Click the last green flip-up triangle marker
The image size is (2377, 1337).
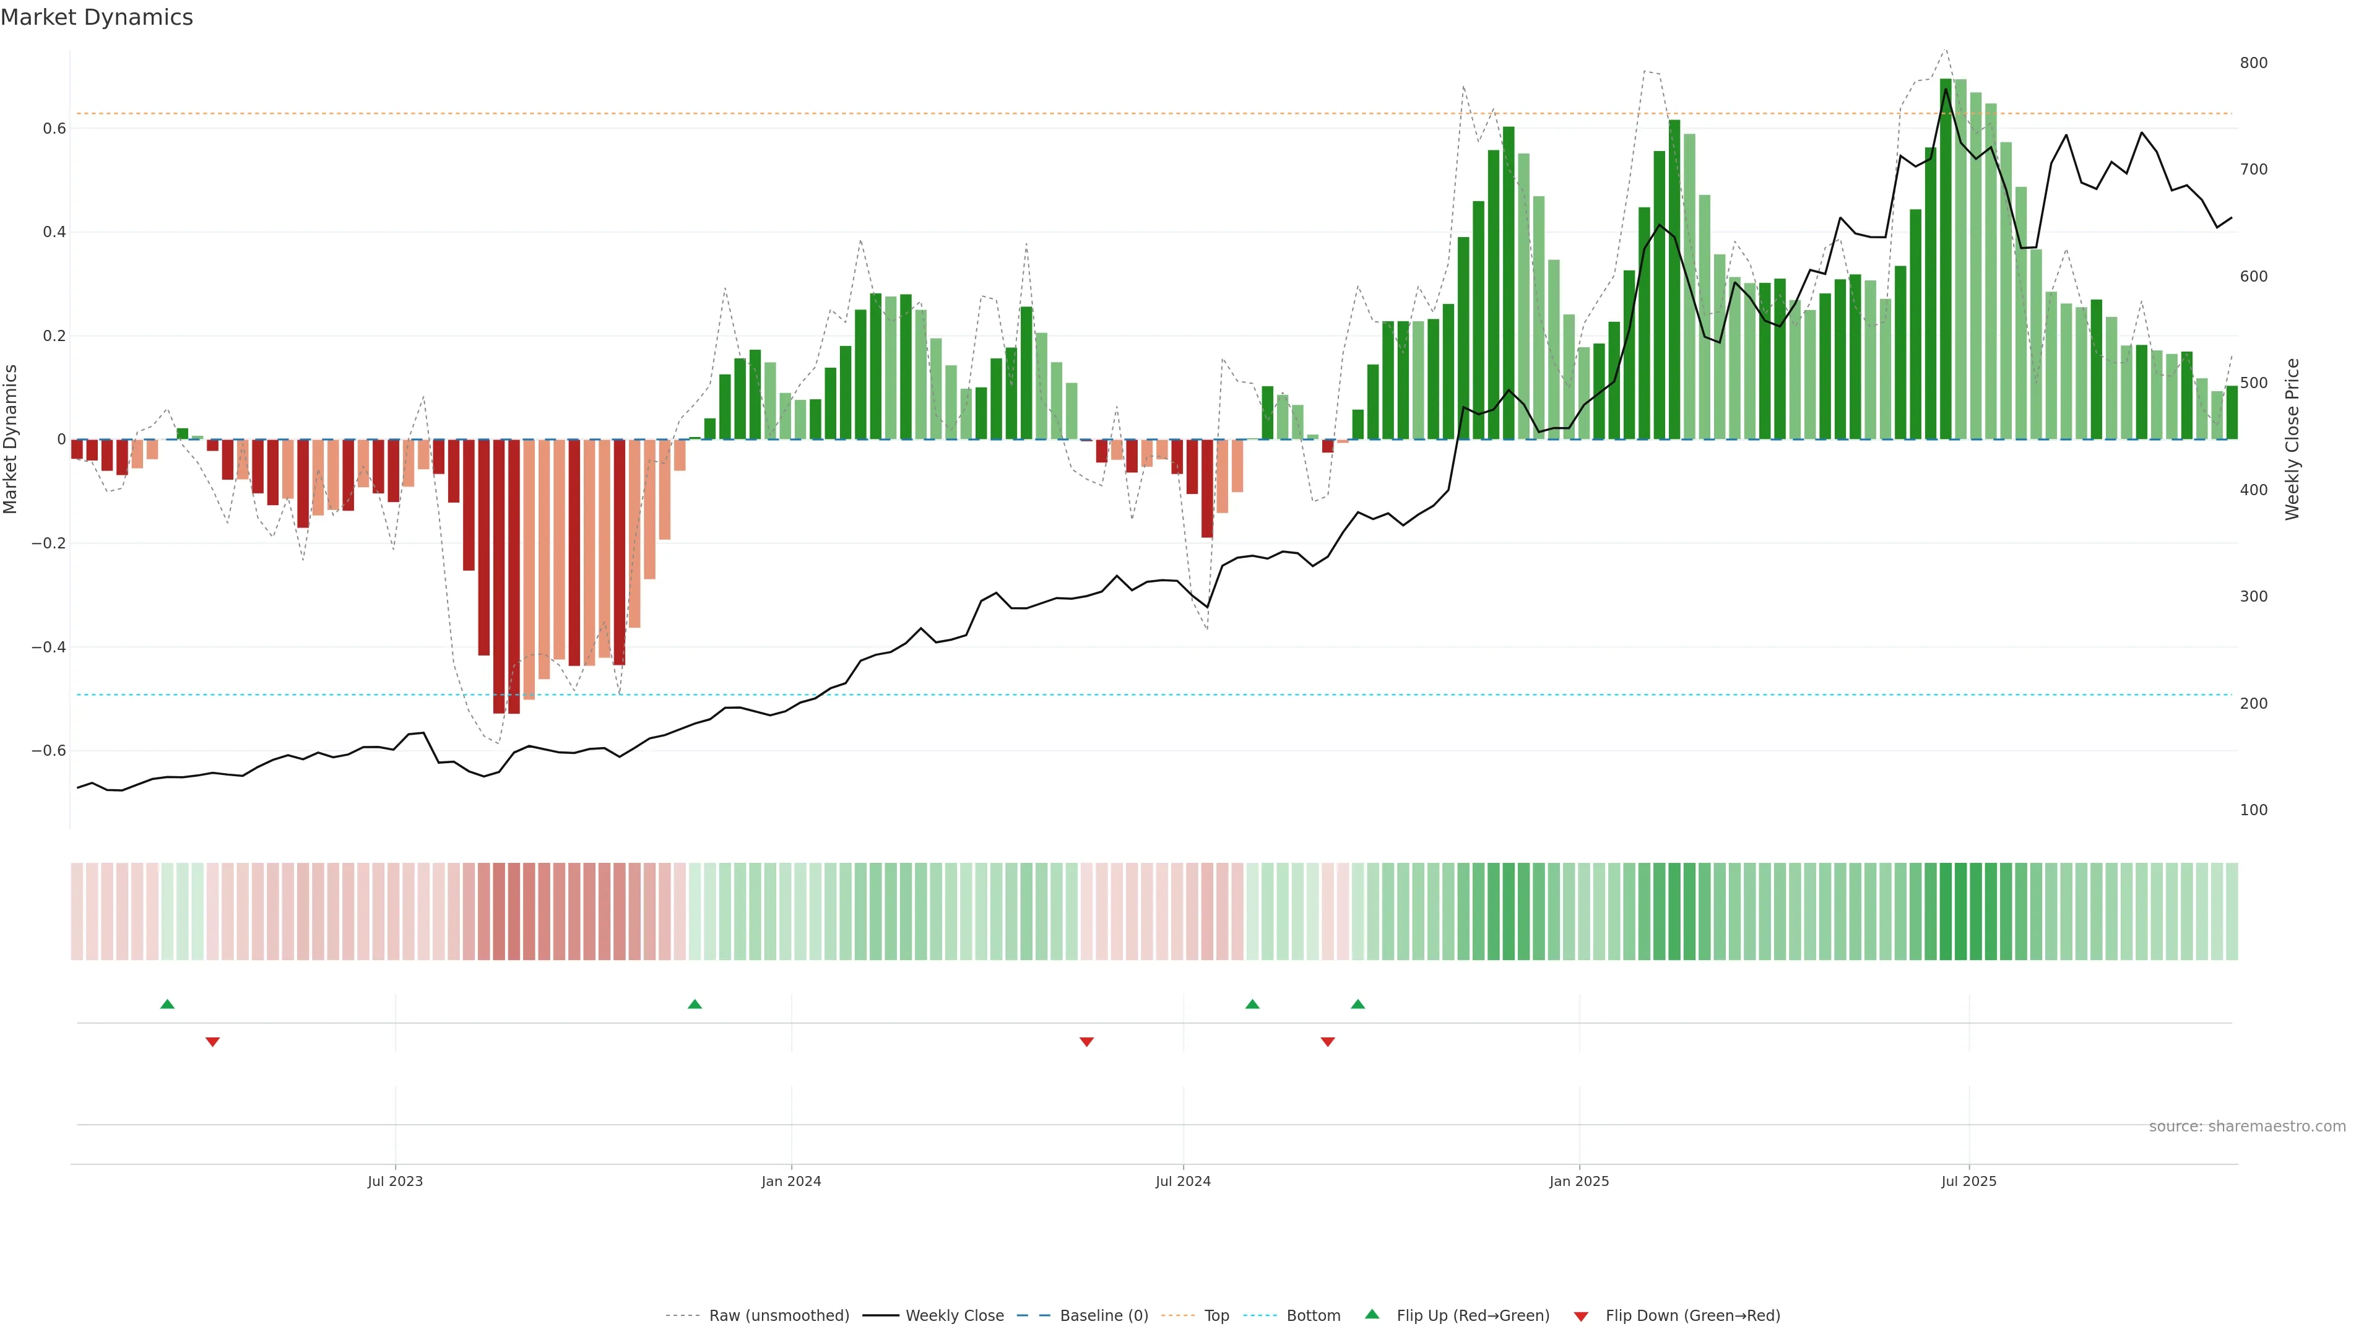point(1357,1004)
